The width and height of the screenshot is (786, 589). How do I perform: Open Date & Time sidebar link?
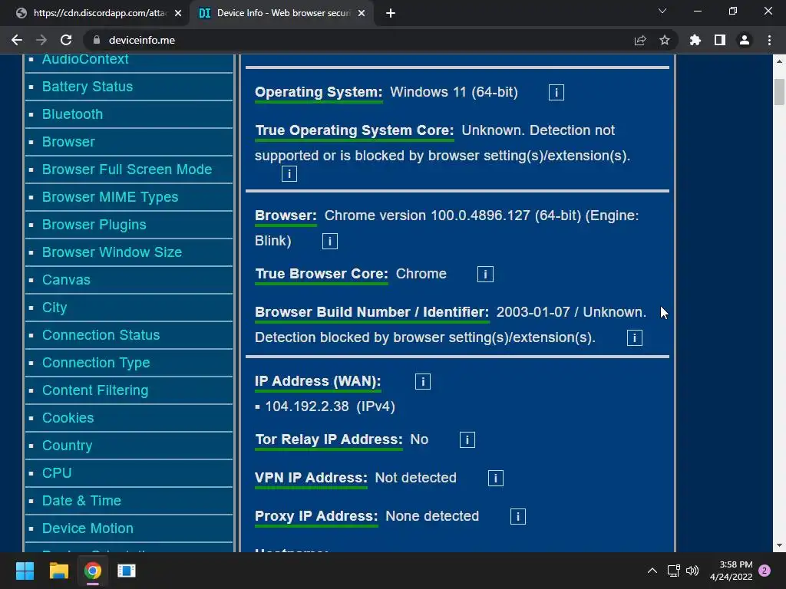click(x=81, y=500)
